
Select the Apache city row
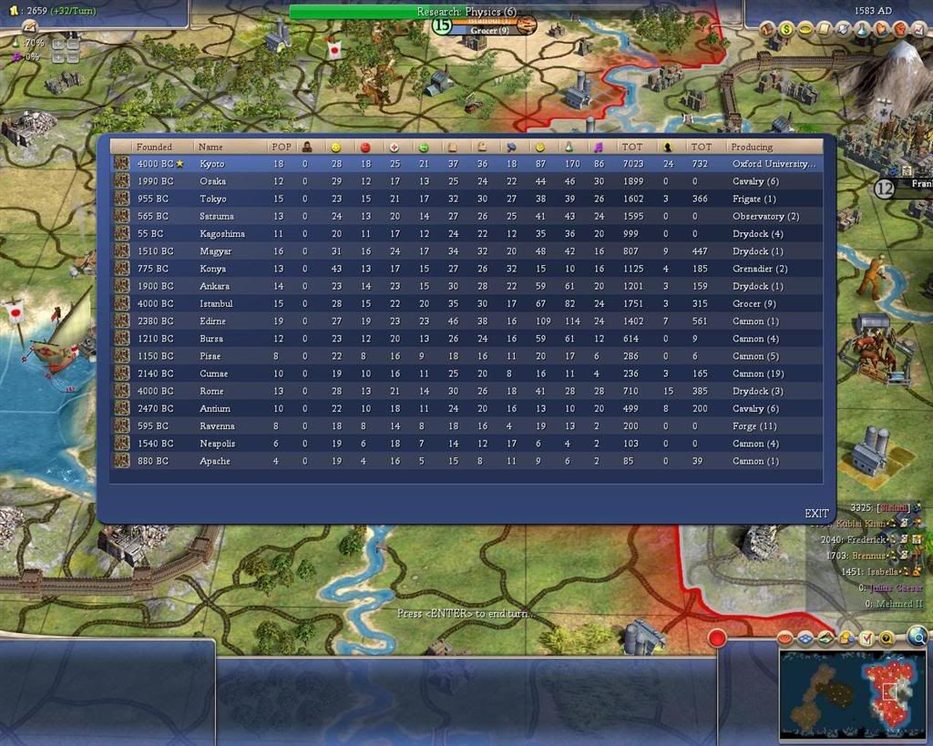pyautogui.click(x=466, y=461)
